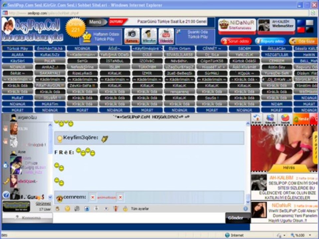The image size is (319, 239).
Task: Click the first hand icon beside the user list
Action: pyautogui.click(x=5, y=128)
